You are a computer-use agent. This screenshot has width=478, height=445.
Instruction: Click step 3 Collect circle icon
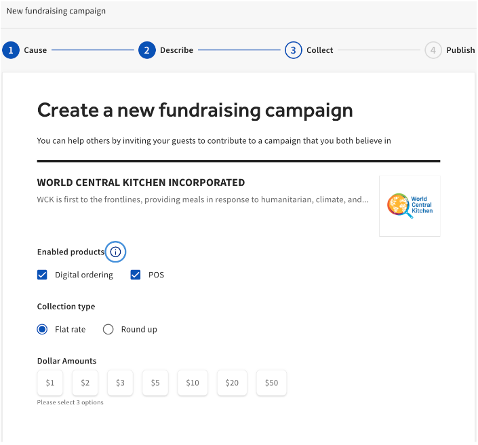(x=293, y=50)
